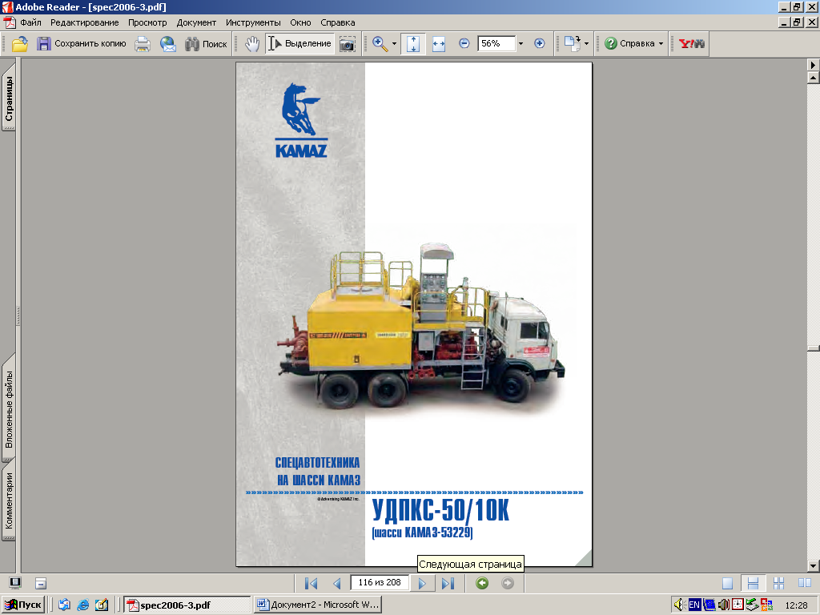Screen dimensions: 820x615
Task: Toggle Fit Page view button
Action: (x=413, y=43)
